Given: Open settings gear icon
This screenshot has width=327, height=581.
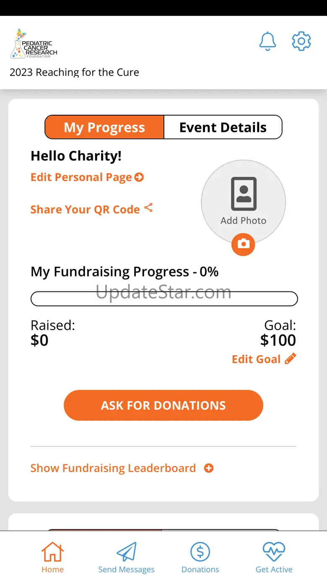Looking at the screenshot, I should (x=301, y=41).
